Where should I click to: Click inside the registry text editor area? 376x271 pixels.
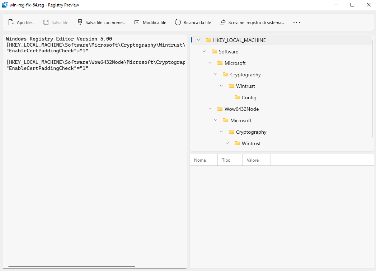93,161
